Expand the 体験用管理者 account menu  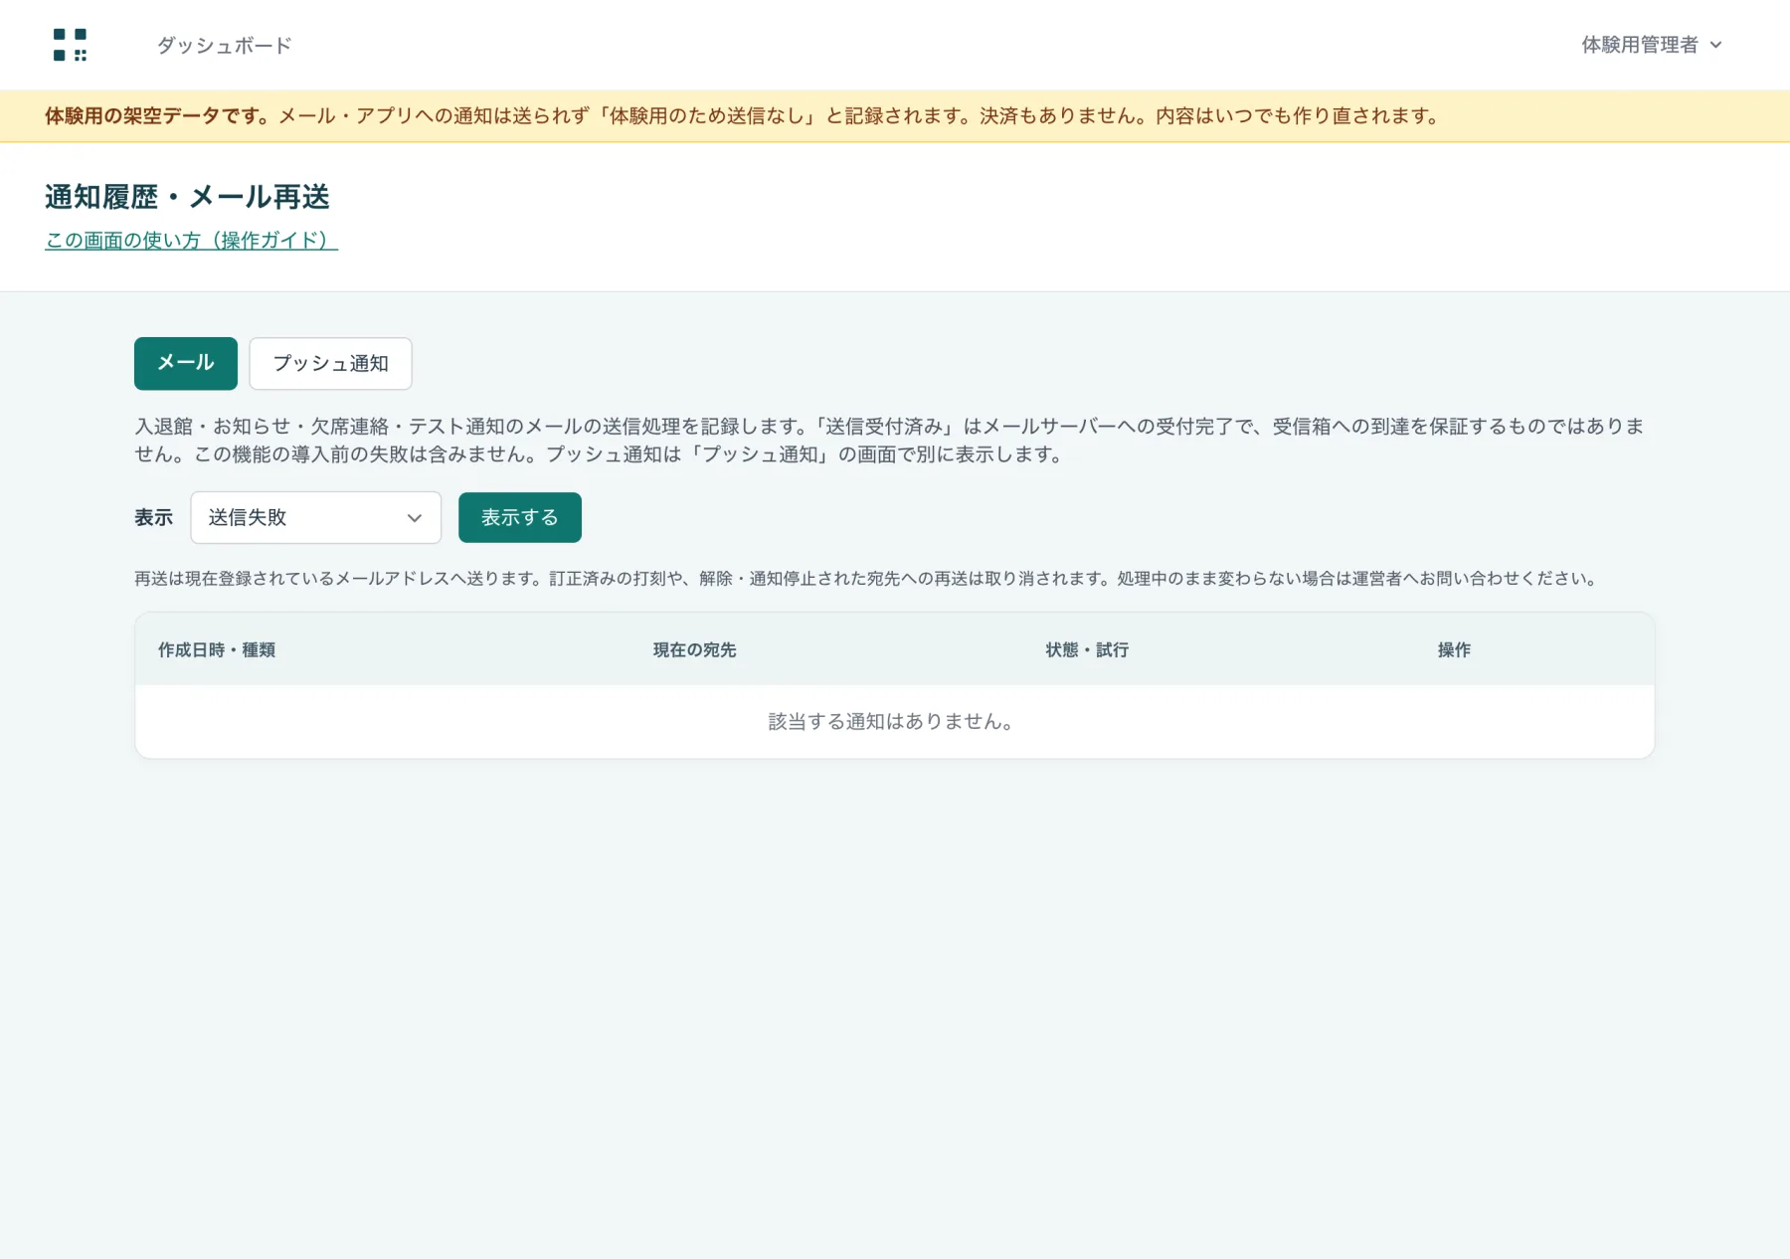tap(1651, 45)
